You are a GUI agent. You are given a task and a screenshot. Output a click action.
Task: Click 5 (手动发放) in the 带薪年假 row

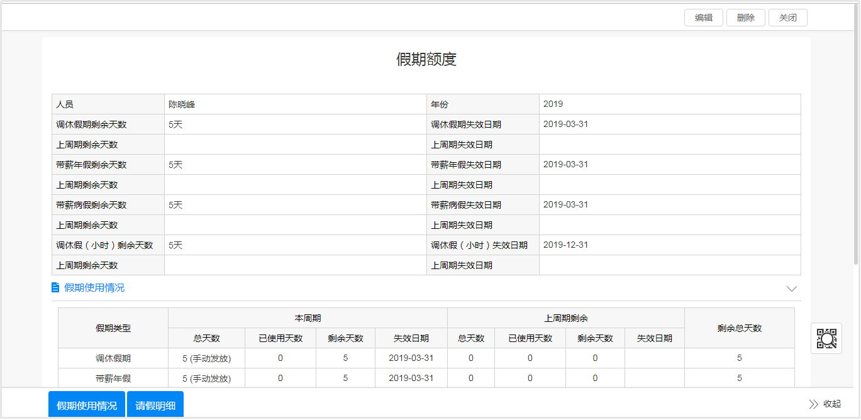point(206,379)
